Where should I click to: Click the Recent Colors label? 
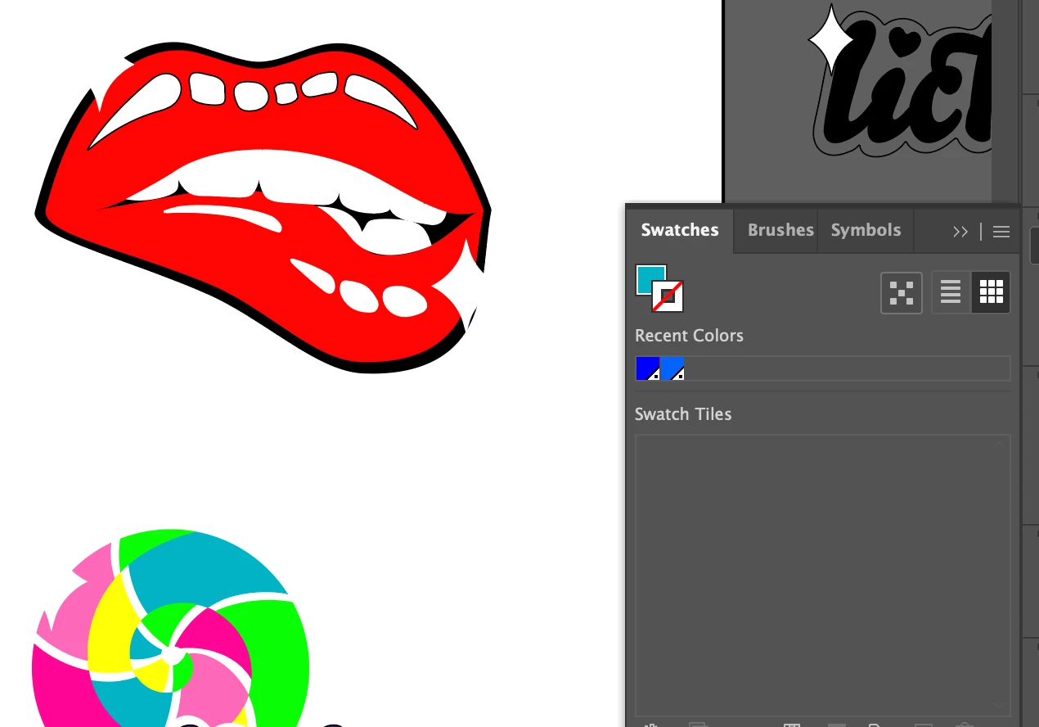coord(689,336)
